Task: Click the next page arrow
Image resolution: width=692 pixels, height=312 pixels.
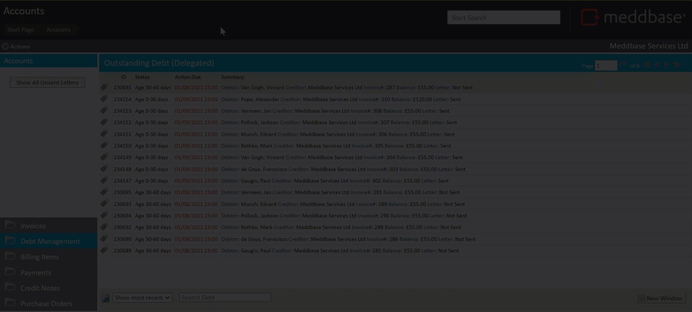Action: [x=667, y=65]
